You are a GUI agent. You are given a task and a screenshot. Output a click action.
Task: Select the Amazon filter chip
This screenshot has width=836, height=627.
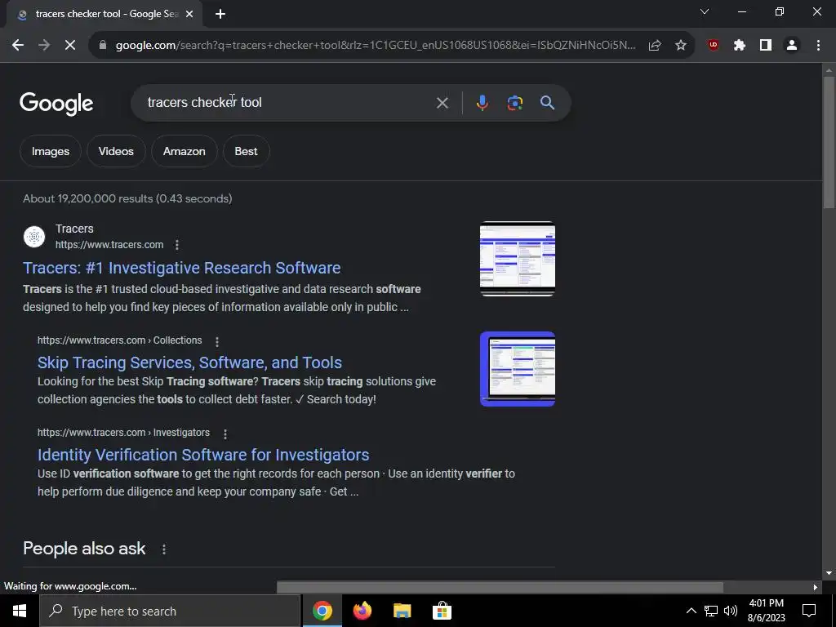click(184, 151)
